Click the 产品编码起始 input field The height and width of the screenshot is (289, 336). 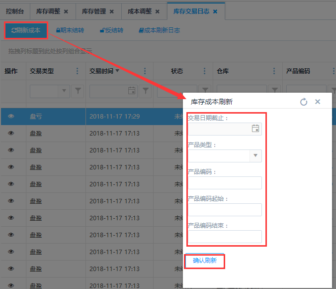tap(225, 209)
